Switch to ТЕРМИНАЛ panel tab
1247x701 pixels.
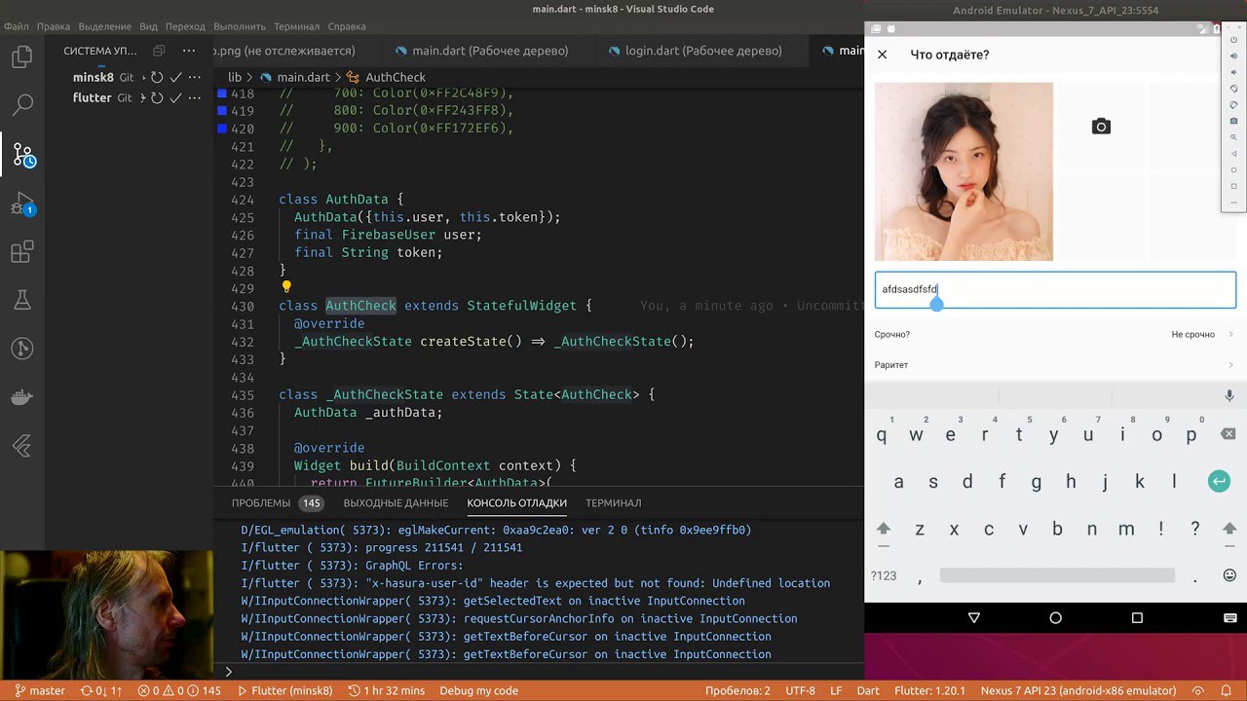(x=613, y=503)
